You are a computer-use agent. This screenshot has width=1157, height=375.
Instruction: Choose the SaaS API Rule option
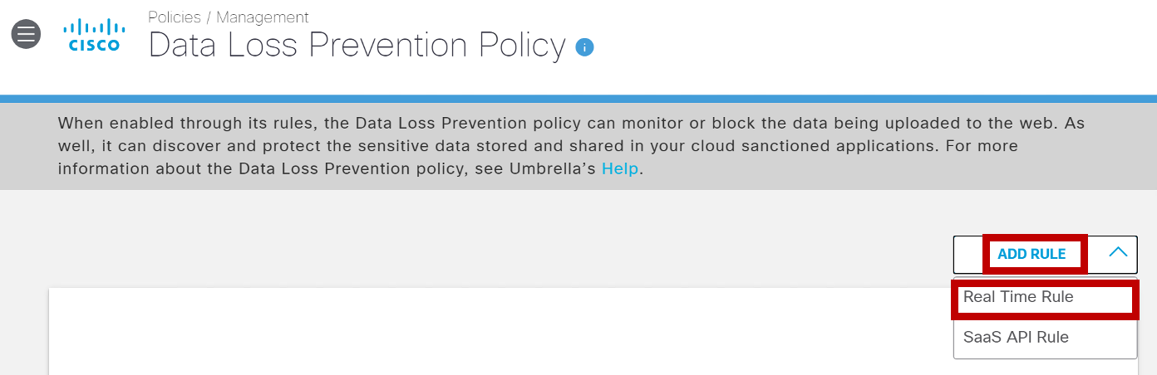1016,338
